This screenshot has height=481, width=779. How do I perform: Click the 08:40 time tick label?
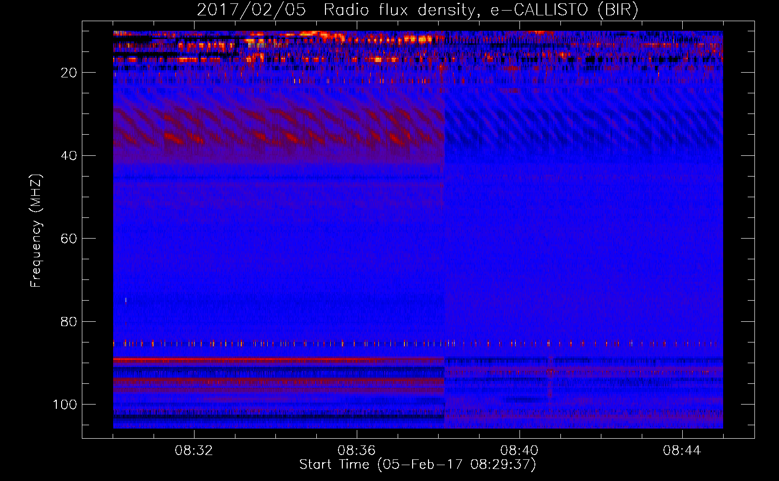pyautogui.click(x=519, y=451)
